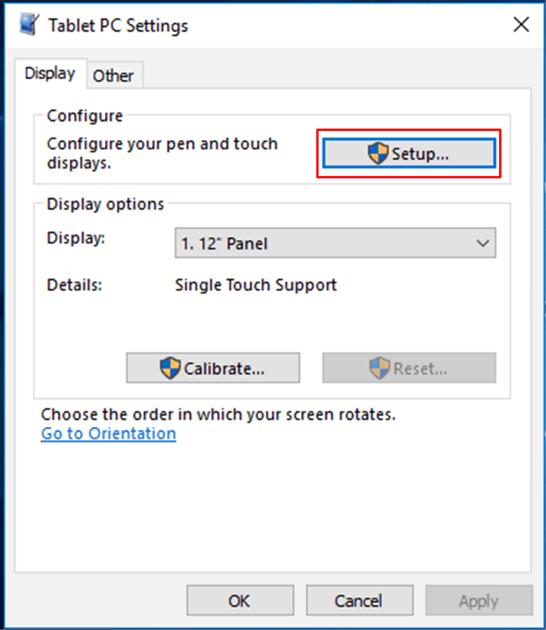Click the shield icon on Reset button
Screen dimensions: 546x630
pos(379,368)
